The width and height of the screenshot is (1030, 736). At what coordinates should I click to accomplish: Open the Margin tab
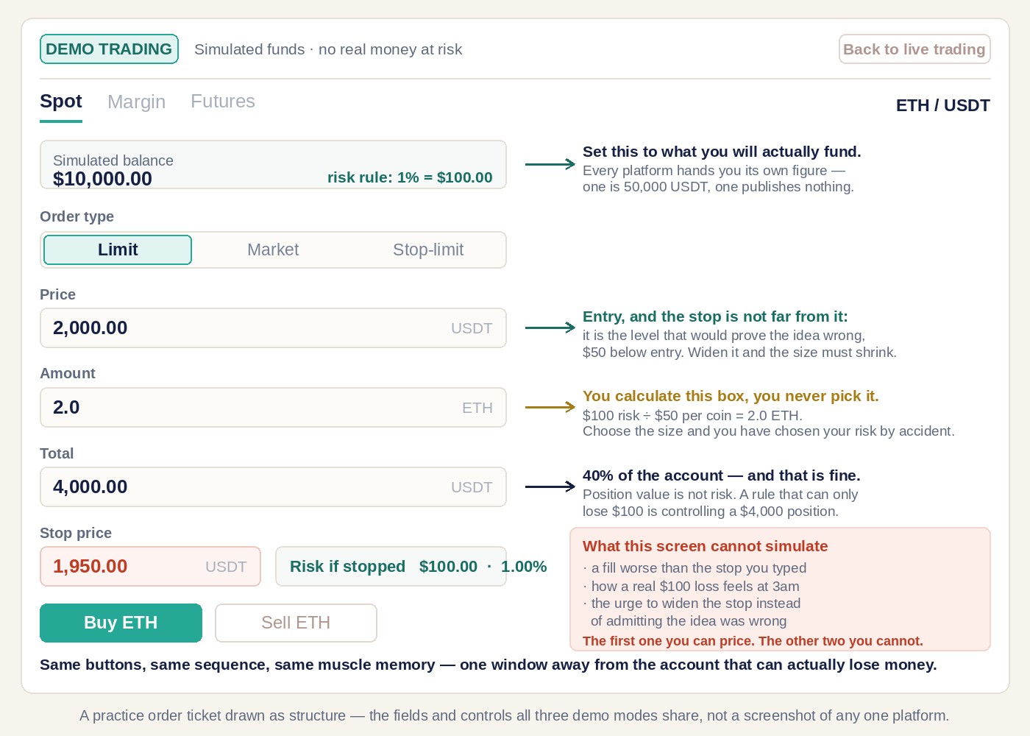coord(136,102)
